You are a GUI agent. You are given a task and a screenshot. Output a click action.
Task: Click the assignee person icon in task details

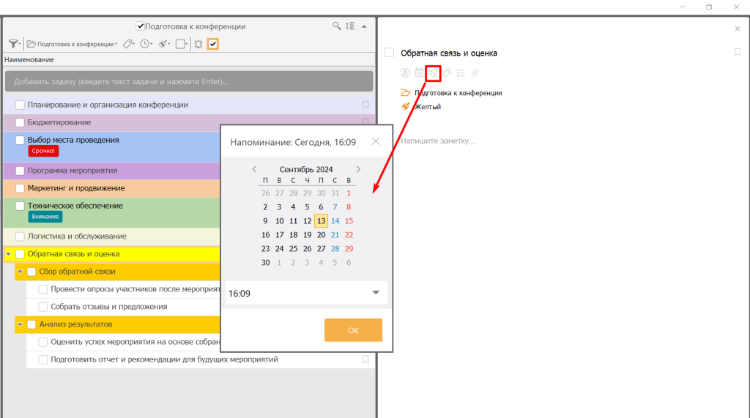(405, 72)
